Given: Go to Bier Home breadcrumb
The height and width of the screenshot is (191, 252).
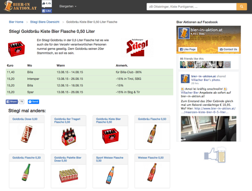Looking at the screenshot, I should (x=16, y=22).
